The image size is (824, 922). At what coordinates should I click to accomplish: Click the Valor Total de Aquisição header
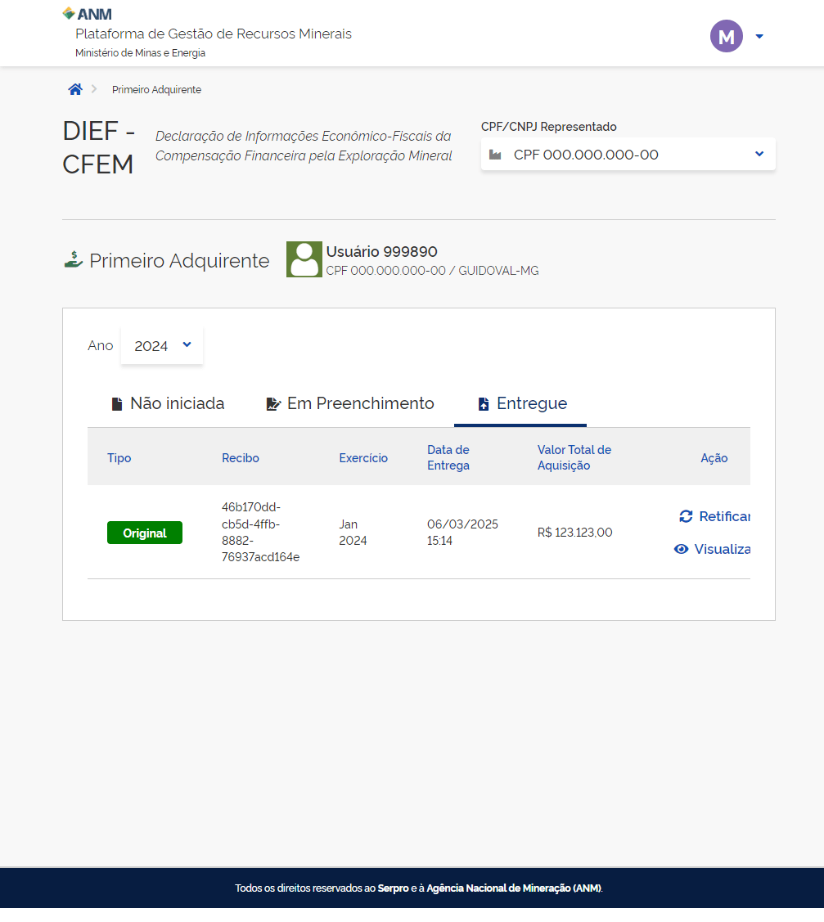(574, 457)
